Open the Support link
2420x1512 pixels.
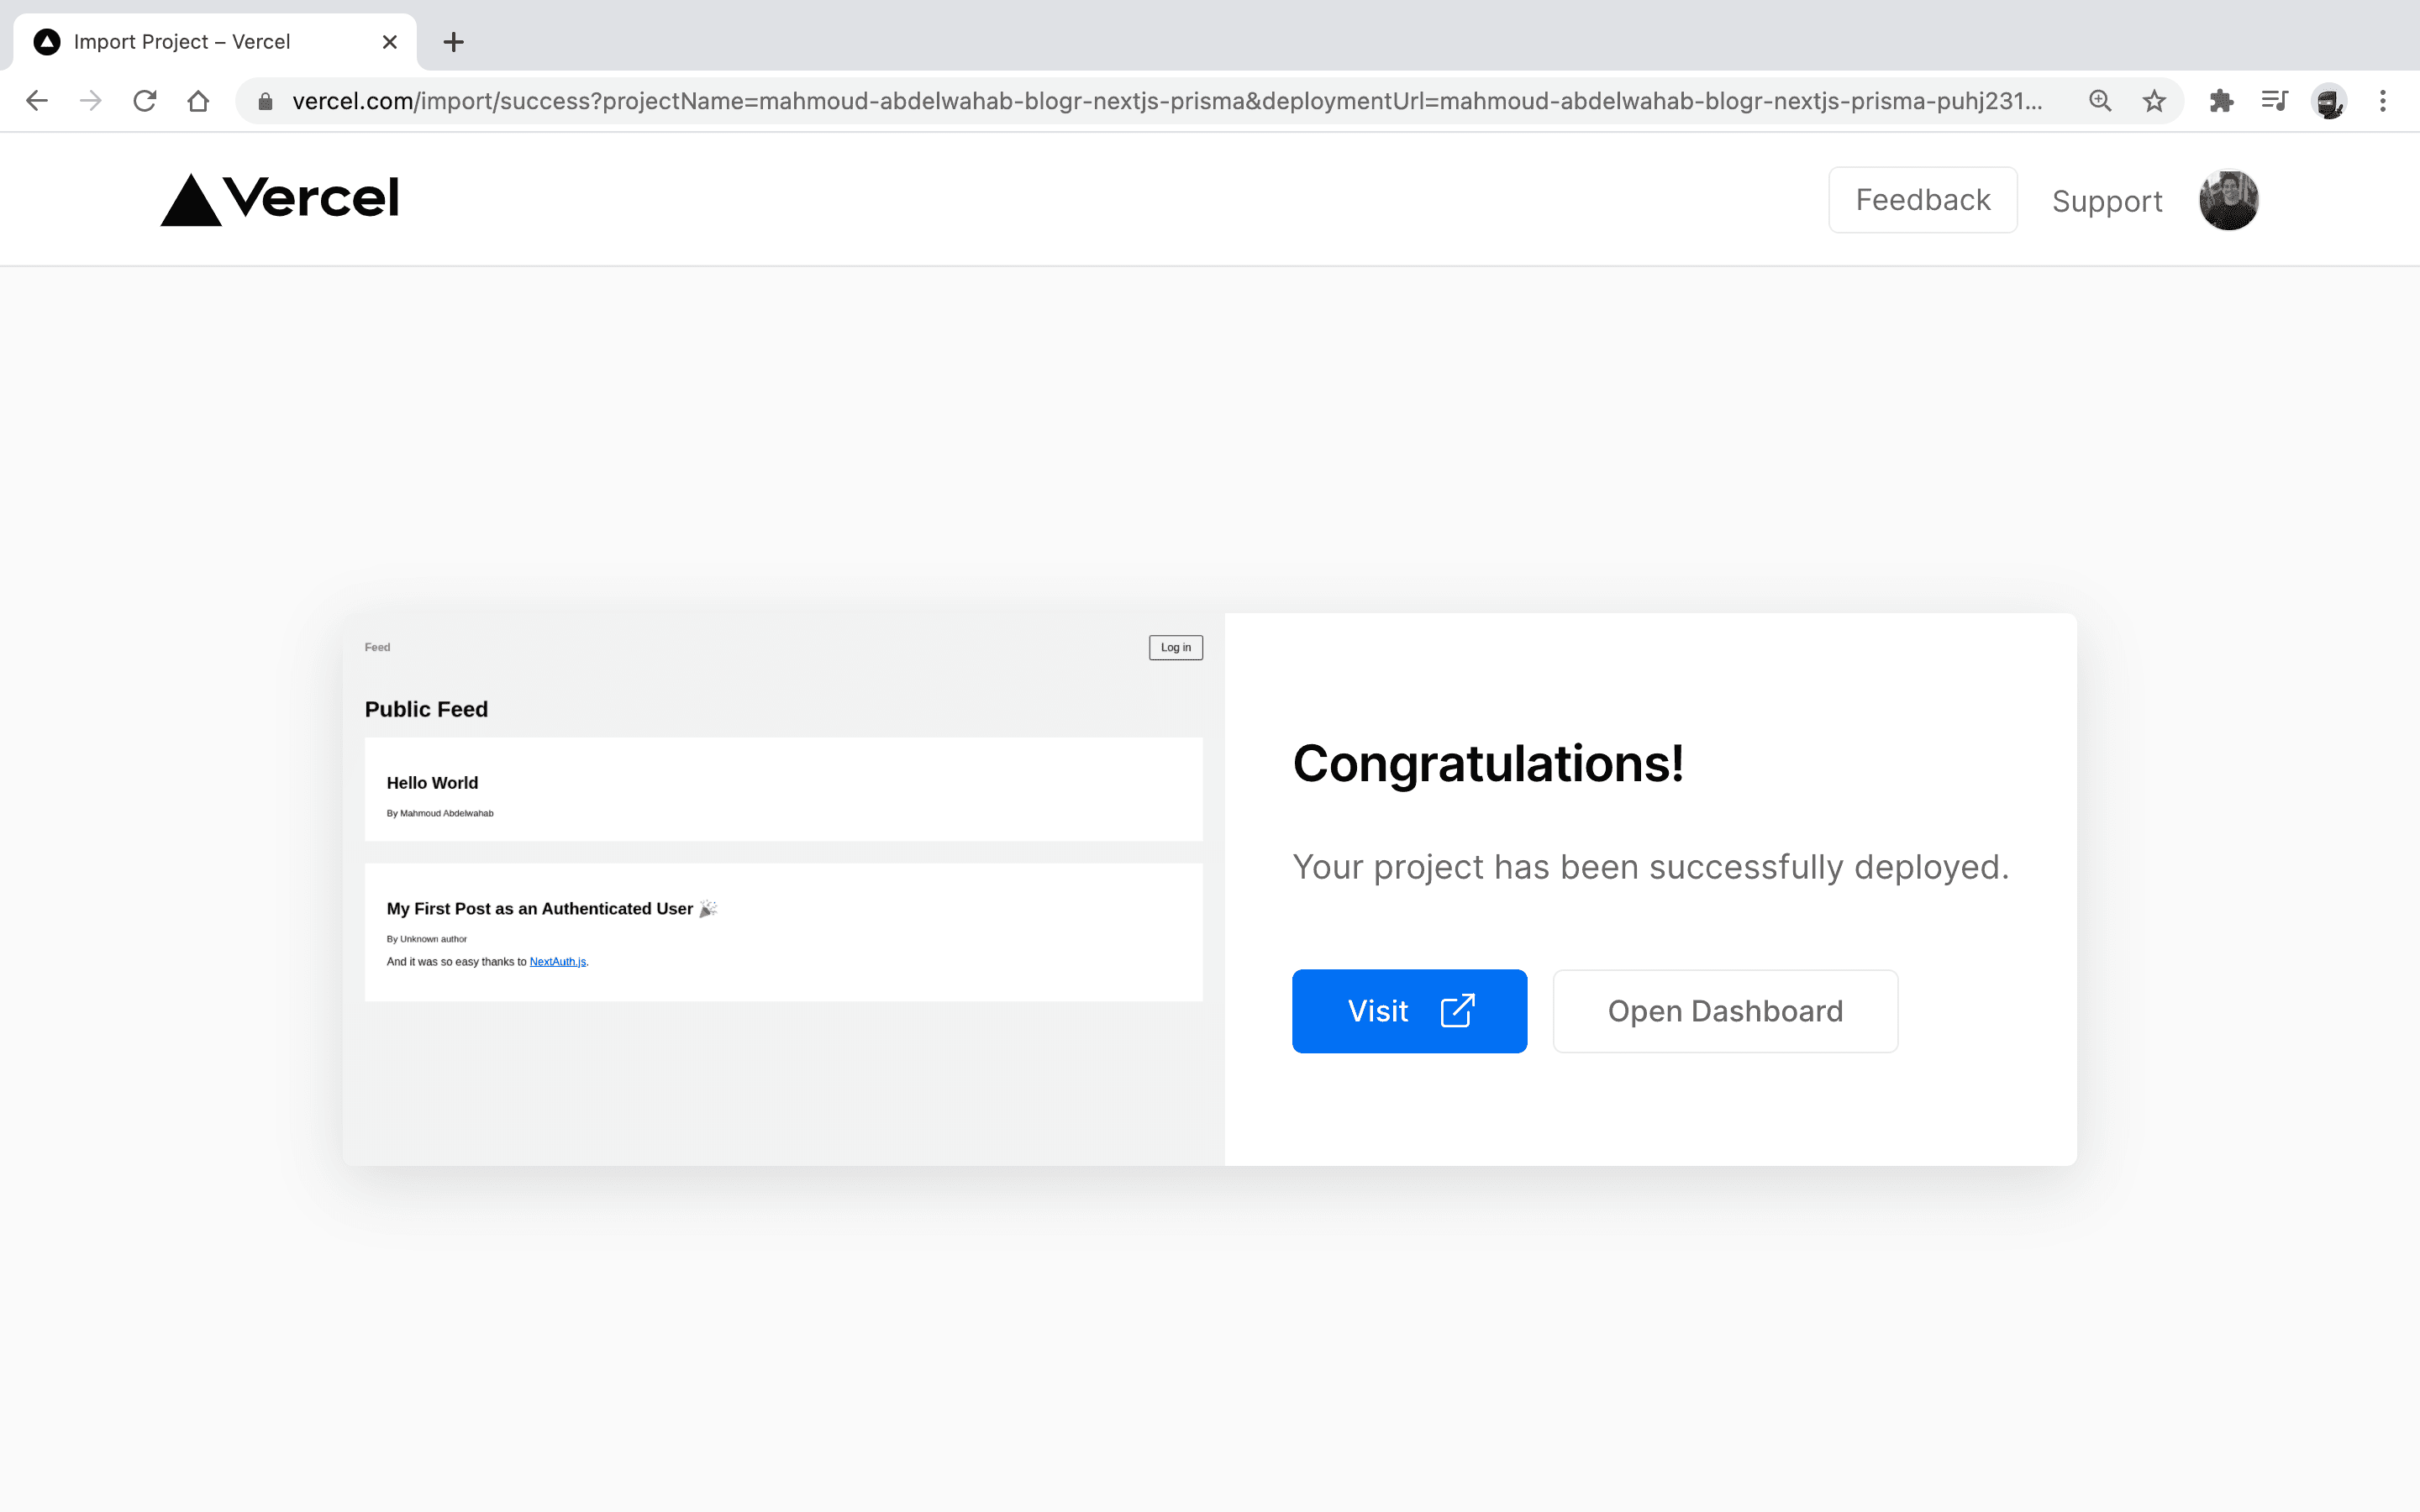2107,201
